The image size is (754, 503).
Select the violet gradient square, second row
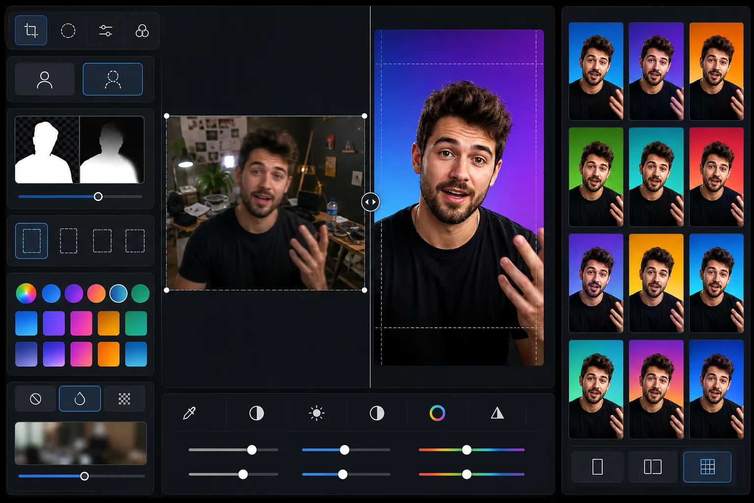click(54, 354)
